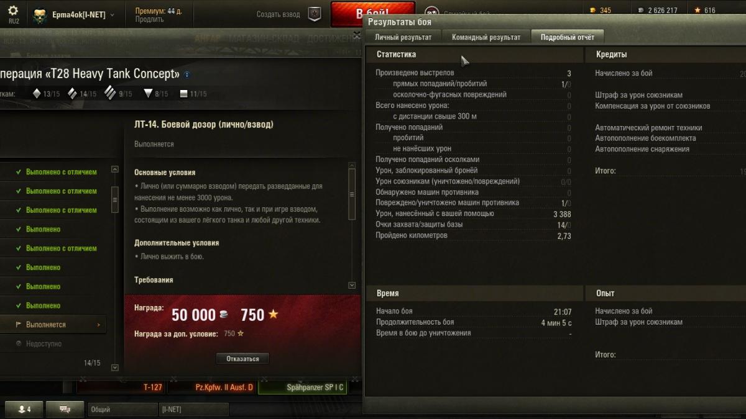This screenshot has height=419, width=746.
Task: Select the first tank-class diamond icon 13/15
Action: coord(37,94)
